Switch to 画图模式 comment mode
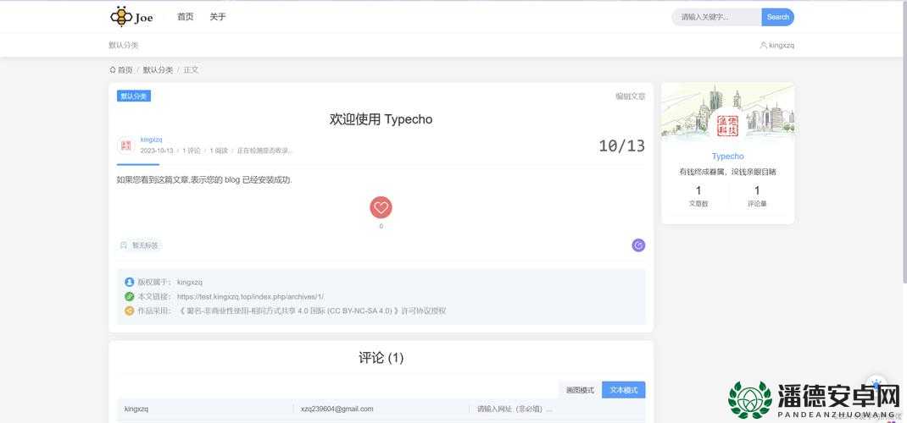907x423 pixels. [580, 390]
